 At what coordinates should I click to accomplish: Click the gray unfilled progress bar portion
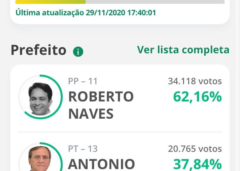tap(155, 2)
